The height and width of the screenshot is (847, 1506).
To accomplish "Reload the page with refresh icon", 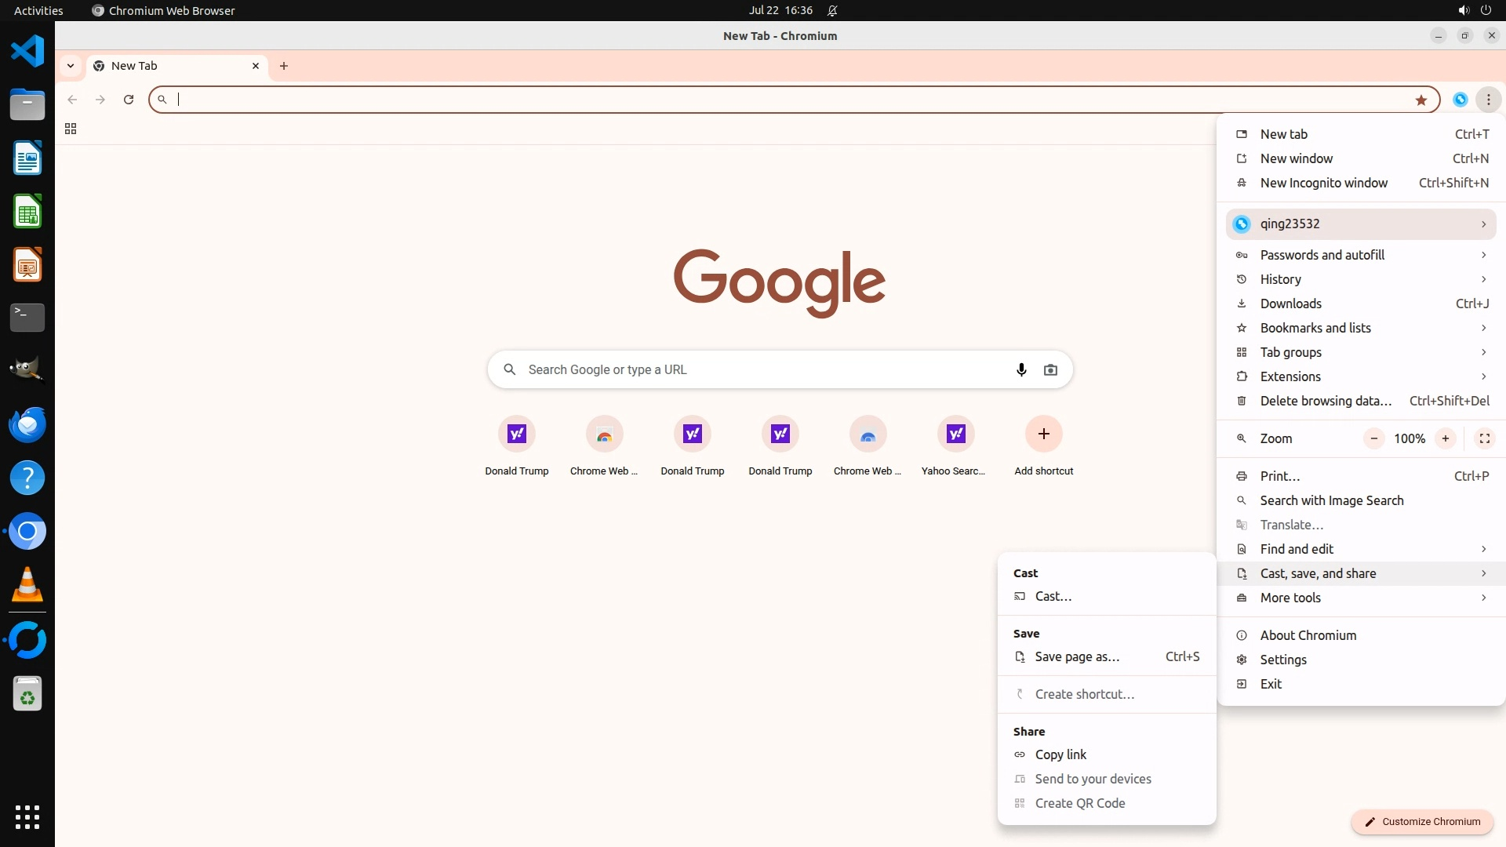I will tap(129, 100).
